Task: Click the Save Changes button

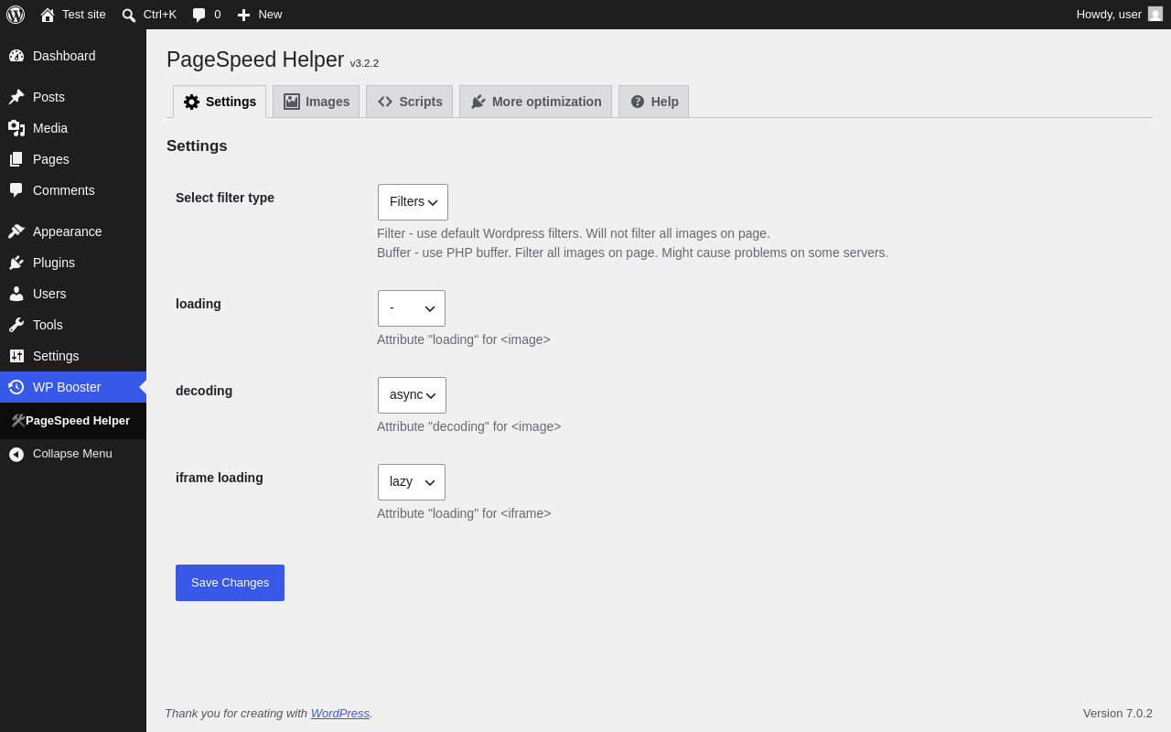Action: coord(230,583)
